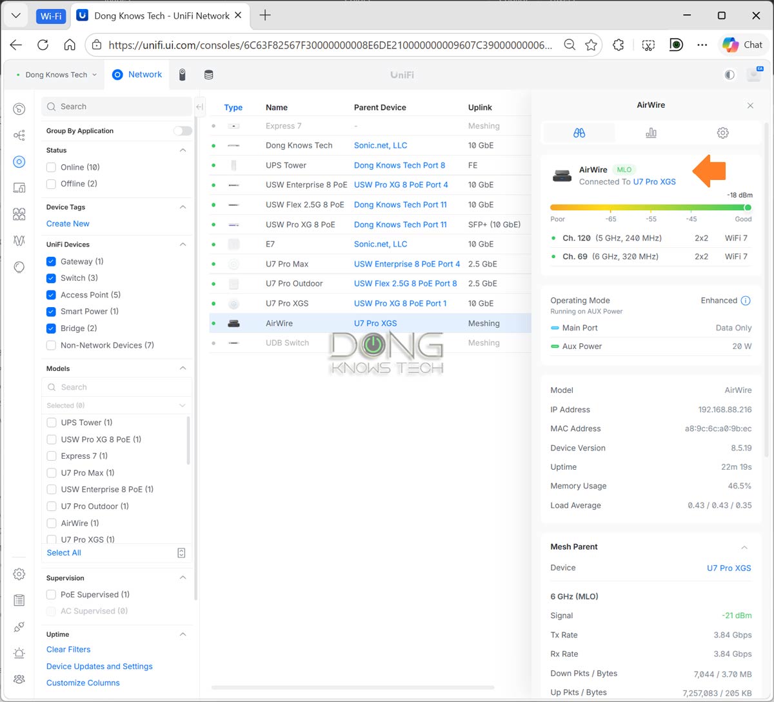Screen dimensions: 774x702
Task: Uncheck the Bridge (2) device filter
Action: (51, 328)
